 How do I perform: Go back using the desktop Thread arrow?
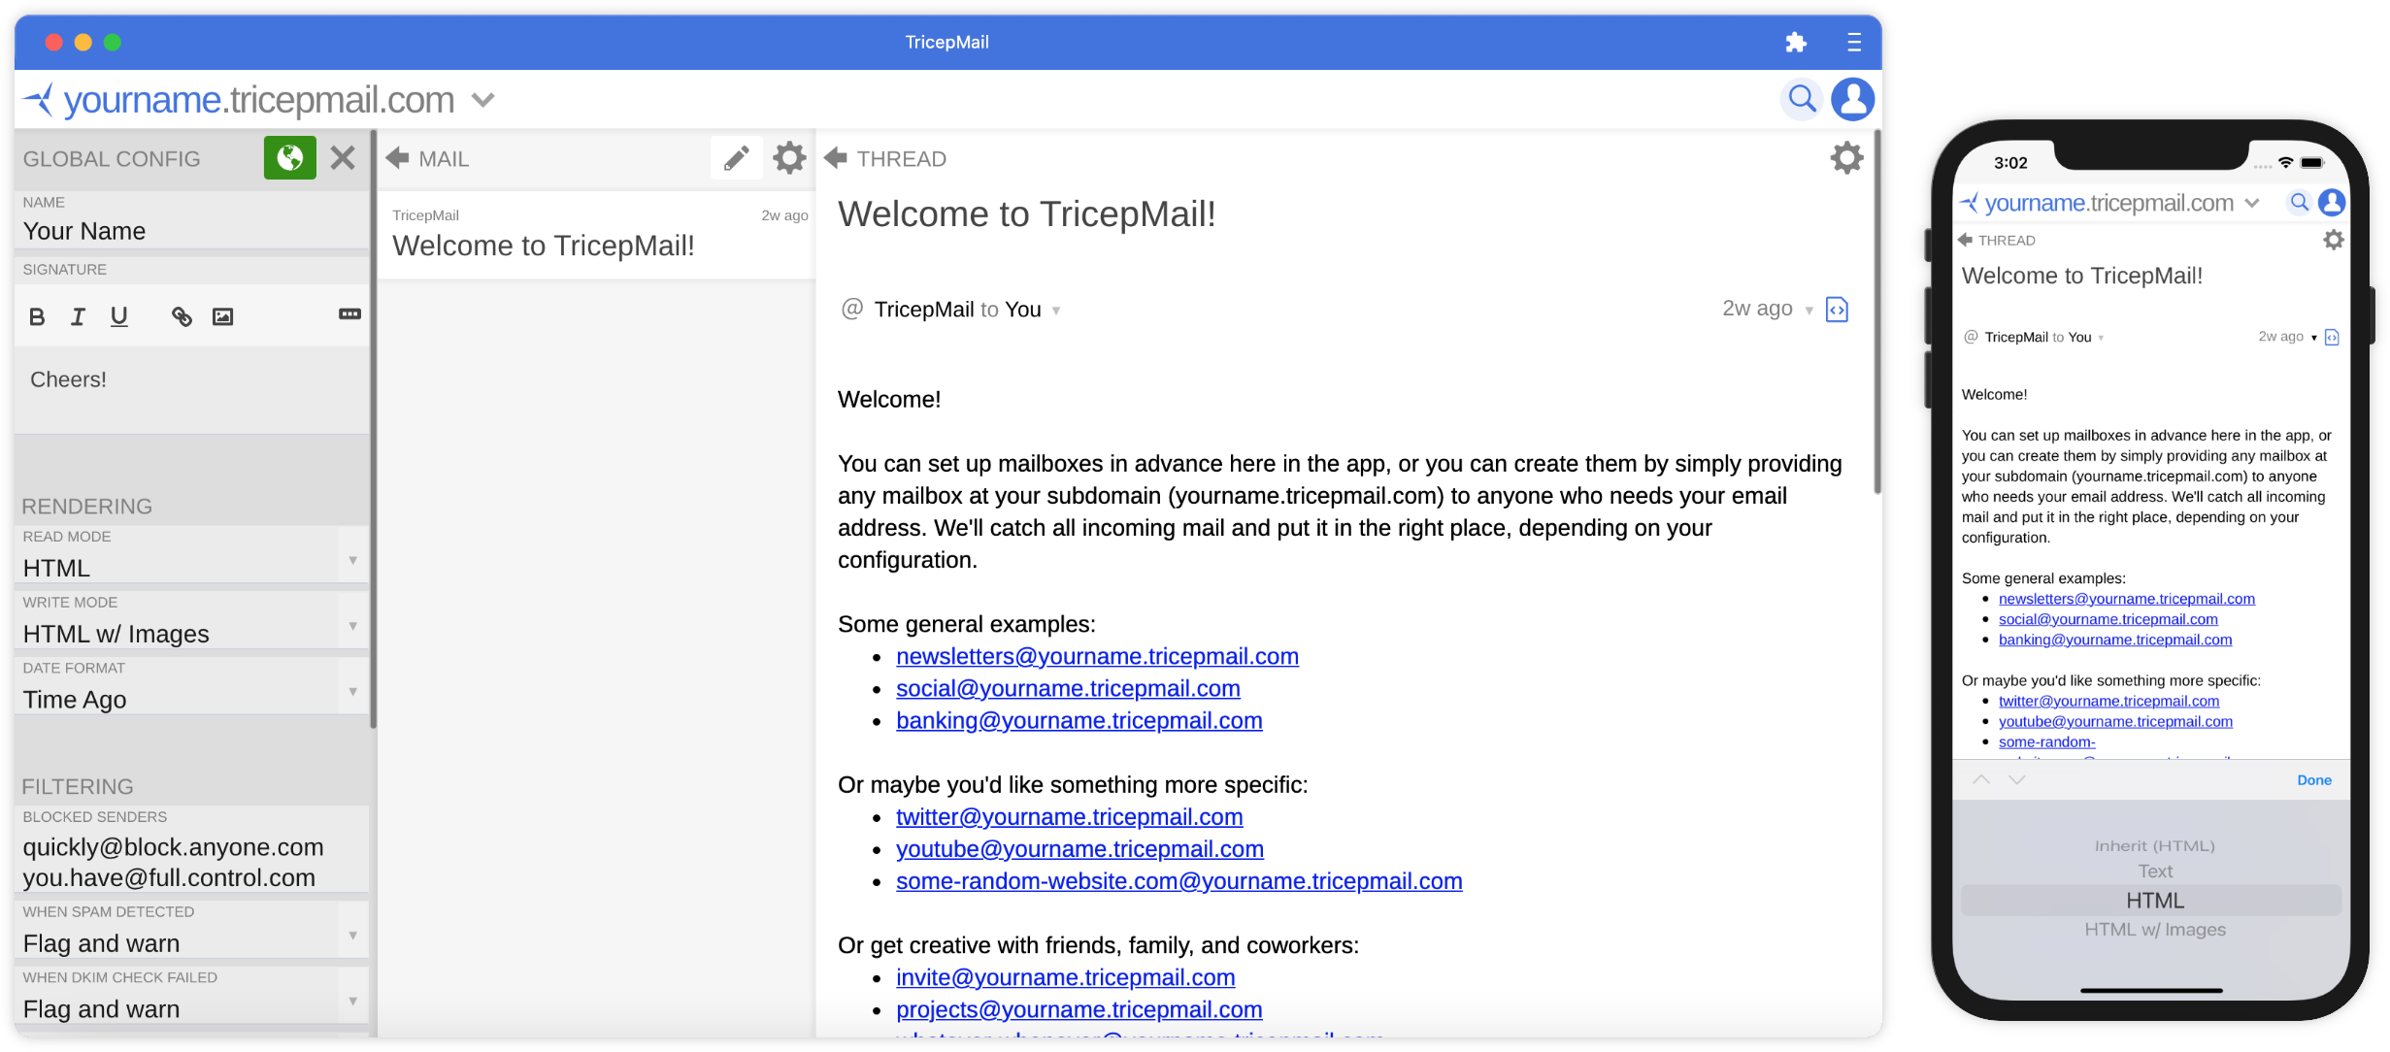pyautogui.click(x=835, y=158)
